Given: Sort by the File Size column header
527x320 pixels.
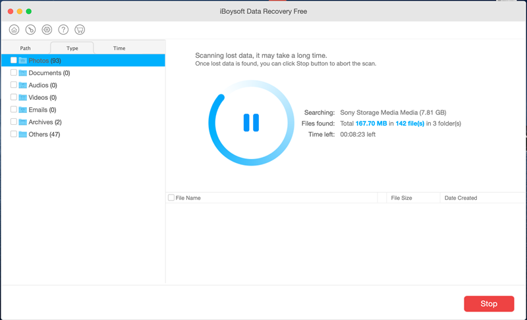Looking at the screenshot, I should (x=413, y=198).
